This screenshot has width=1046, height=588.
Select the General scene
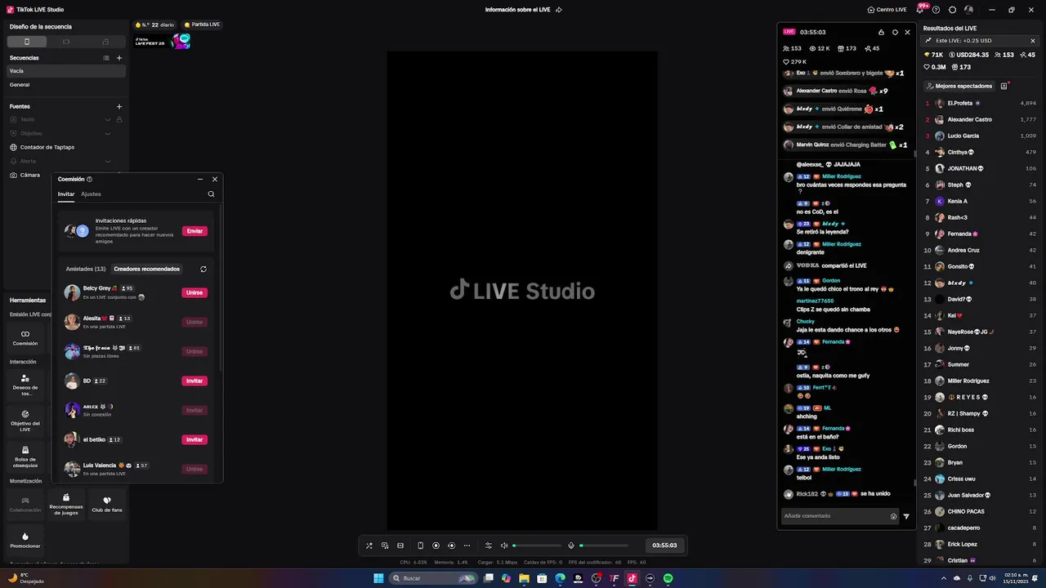pos(66,85)
